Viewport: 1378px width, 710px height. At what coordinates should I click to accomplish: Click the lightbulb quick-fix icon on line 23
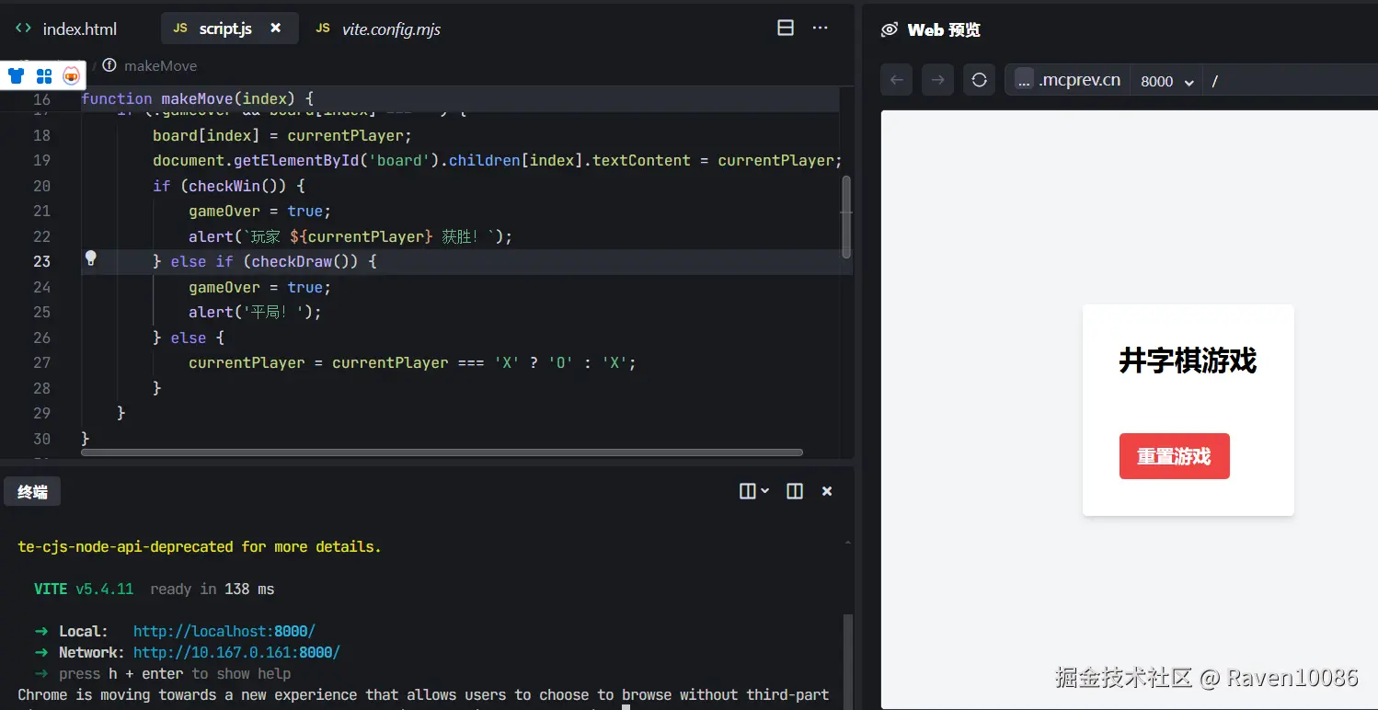90,258
